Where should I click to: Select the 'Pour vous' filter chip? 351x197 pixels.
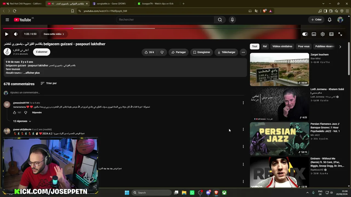(x=304, y=47)
